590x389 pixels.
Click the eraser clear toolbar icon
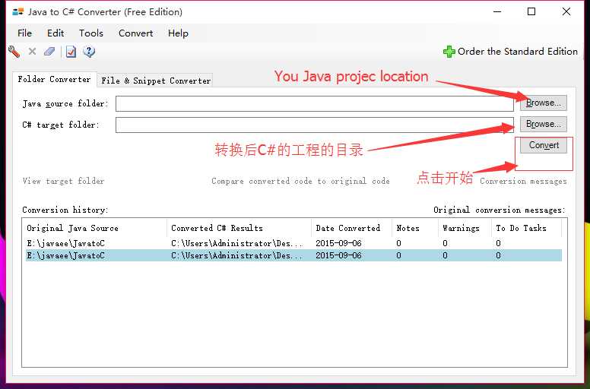click(x=49, y=52)
